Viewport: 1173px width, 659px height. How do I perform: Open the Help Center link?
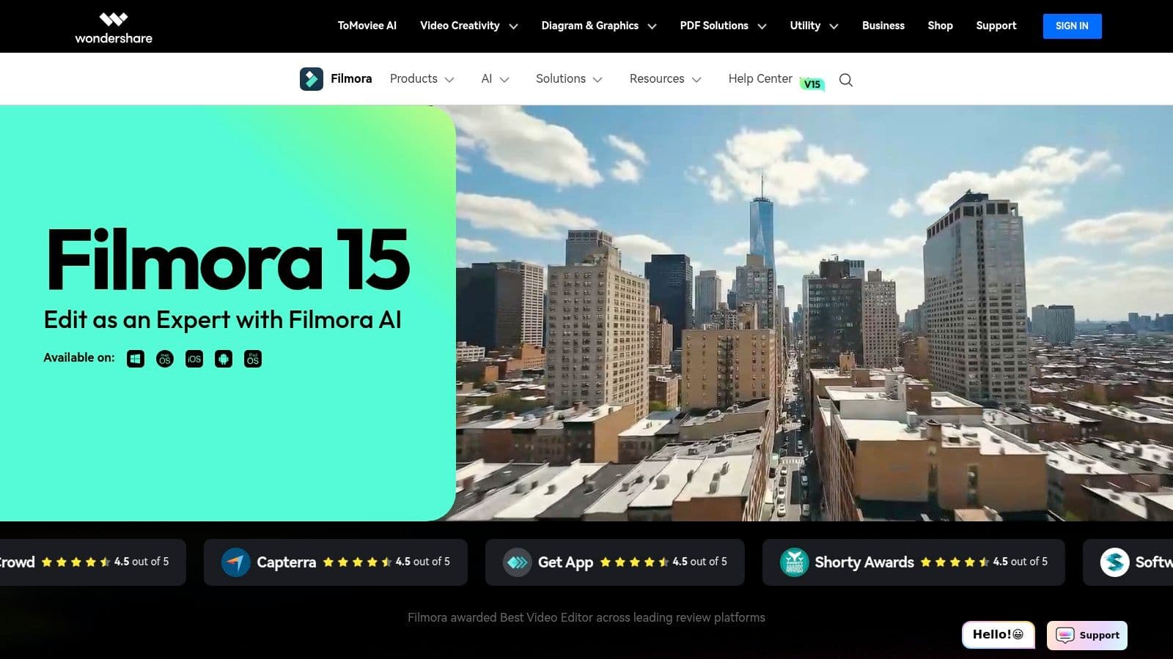coord(760,78)
